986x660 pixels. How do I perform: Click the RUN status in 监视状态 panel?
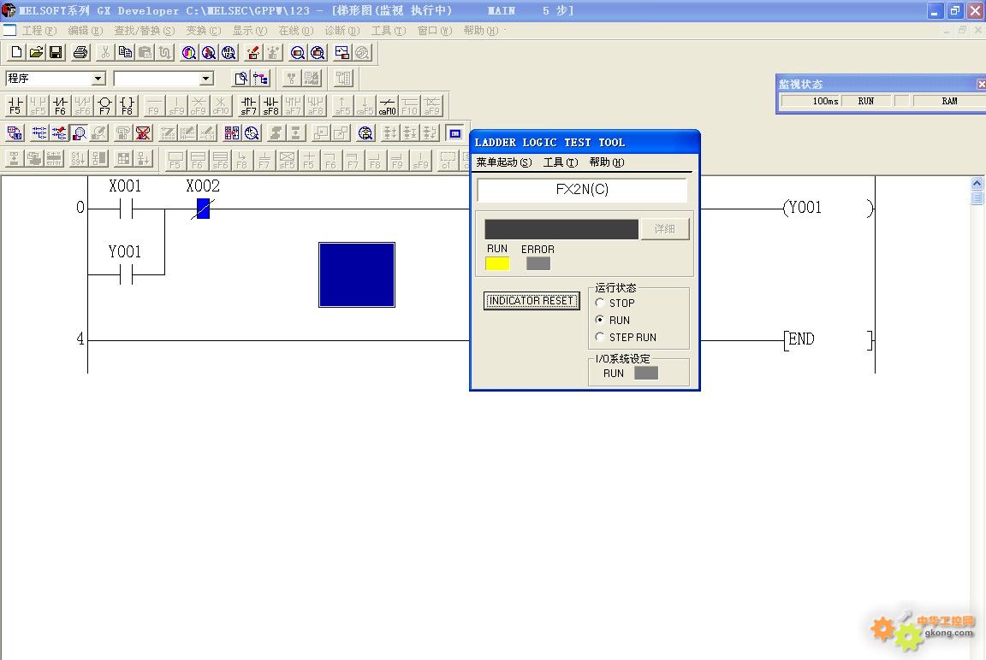pyautogui.click(x=866, y=101)
